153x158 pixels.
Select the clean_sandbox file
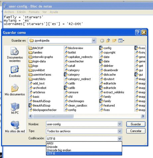76,106
